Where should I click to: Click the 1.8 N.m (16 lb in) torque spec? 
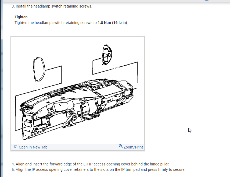(112, 23)
